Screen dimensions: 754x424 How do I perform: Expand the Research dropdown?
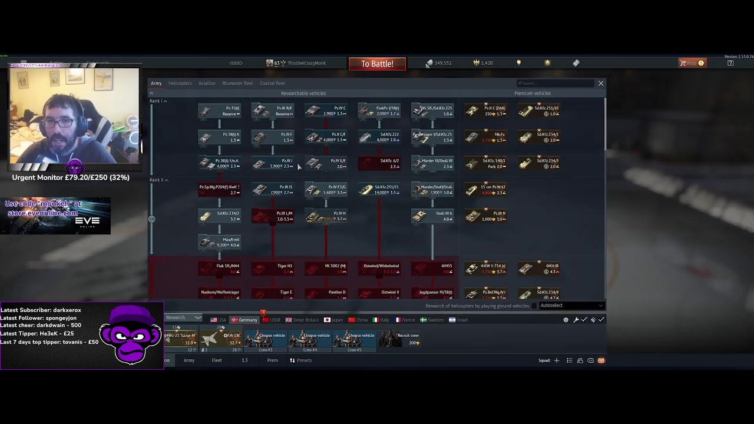[x=183, y=318]
